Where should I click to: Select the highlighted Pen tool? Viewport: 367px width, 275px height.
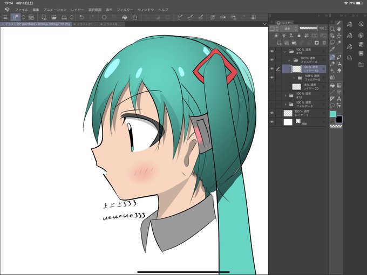[x=332, y=57]
